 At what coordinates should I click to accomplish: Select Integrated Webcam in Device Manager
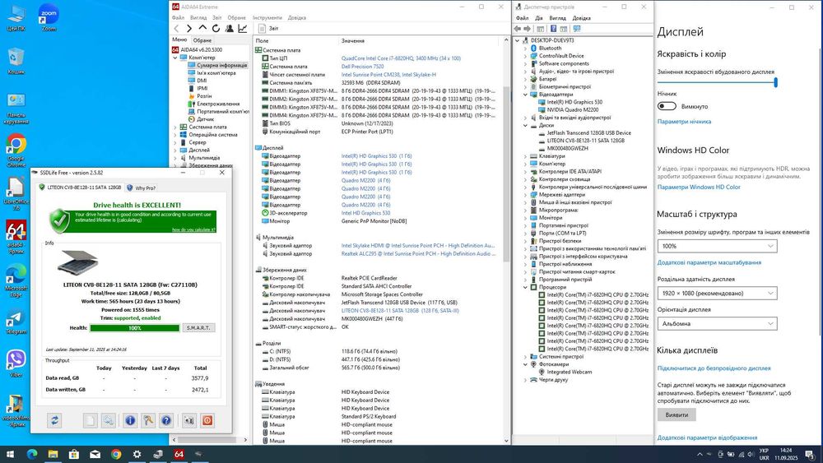pos(569,372)
